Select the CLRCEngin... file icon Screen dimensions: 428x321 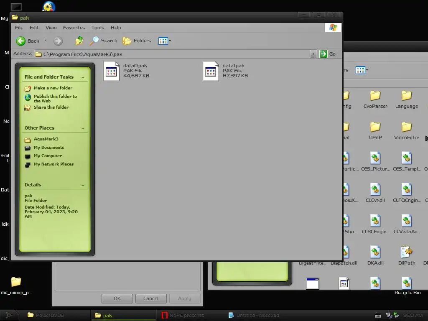pyautogui.click(x=375, y=221)
